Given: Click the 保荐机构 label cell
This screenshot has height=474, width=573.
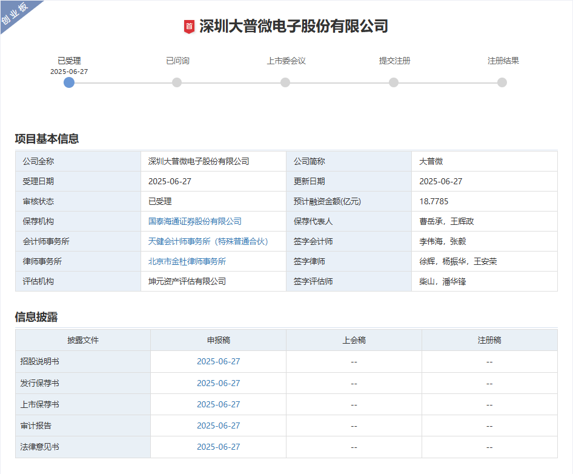Looking at the screenshot, I should tap(78, 221).
